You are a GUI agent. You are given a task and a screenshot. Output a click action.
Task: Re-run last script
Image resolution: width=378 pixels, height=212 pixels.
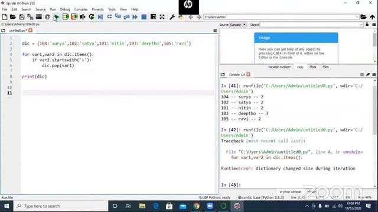(x=92, y=17)
